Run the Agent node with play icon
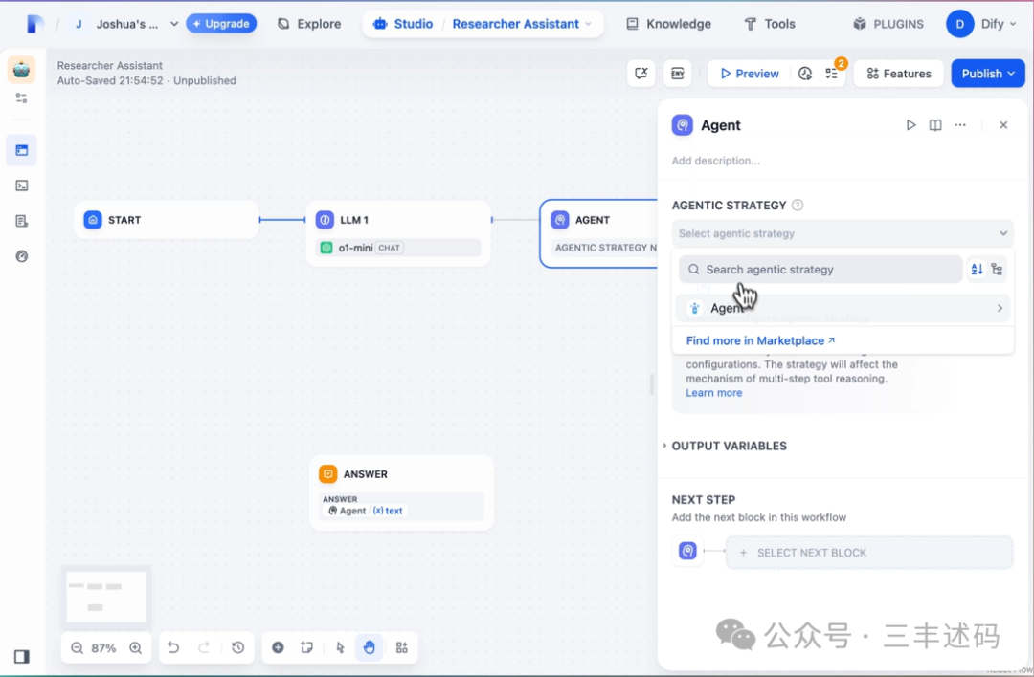The image size is (1034, 677). coord(910,125)
